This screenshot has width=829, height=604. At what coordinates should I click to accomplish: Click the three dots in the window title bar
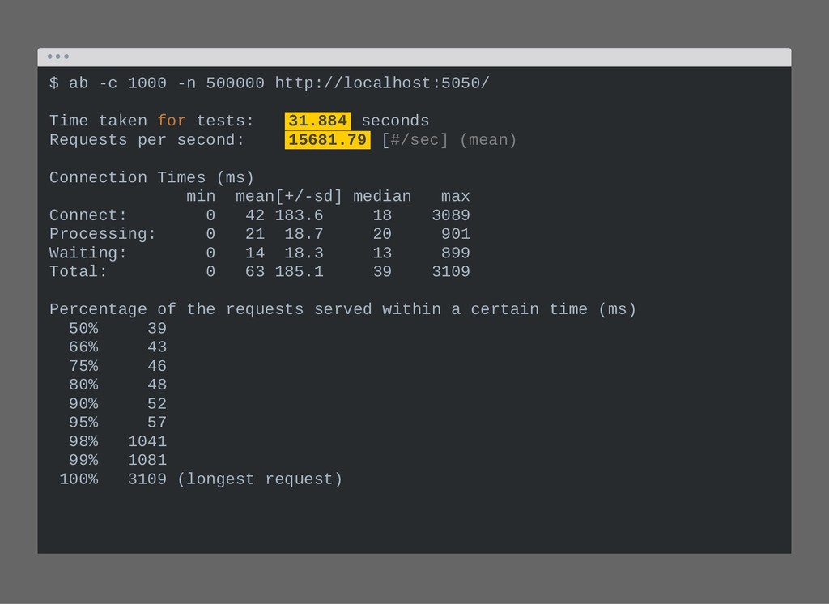click(58, 57)
